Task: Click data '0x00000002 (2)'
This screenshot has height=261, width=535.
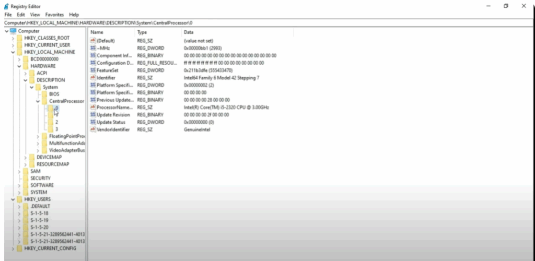Action: click(x=199, y=85)
